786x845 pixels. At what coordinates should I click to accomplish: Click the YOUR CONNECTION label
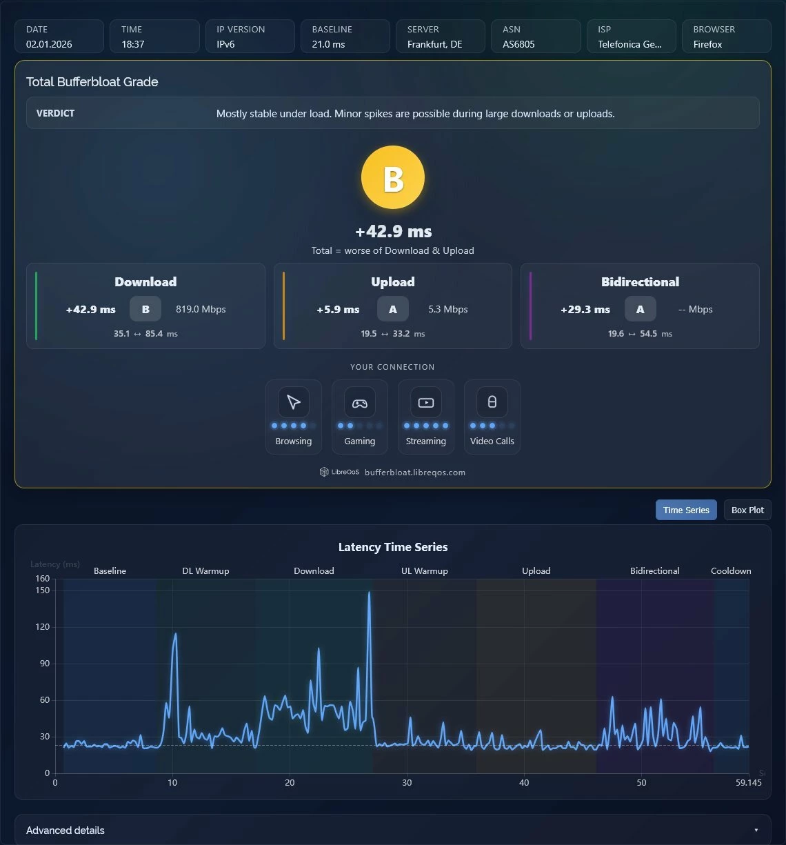pos(393,367)
